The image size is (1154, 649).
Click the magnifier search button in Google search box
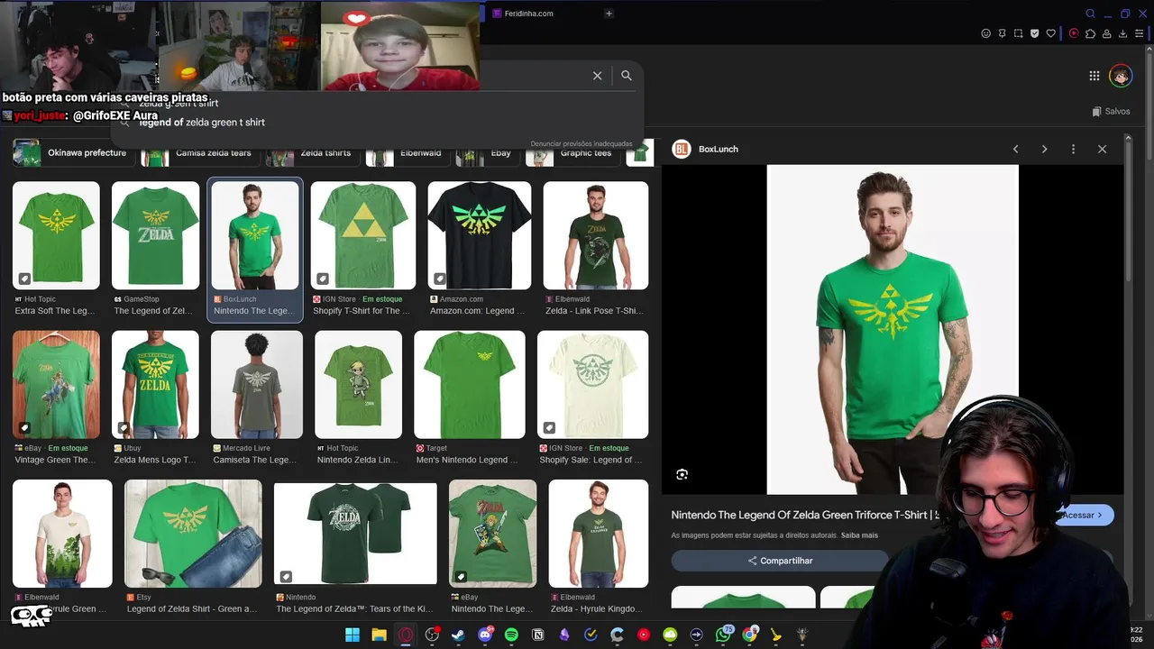click(627, 76)
